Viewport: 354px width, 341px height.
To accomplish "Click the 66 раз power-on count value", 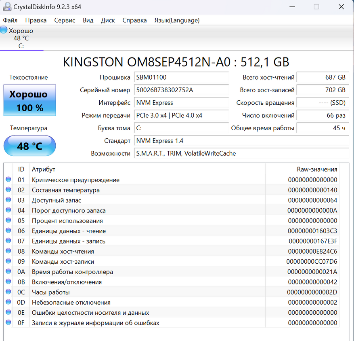I will 323,115.
